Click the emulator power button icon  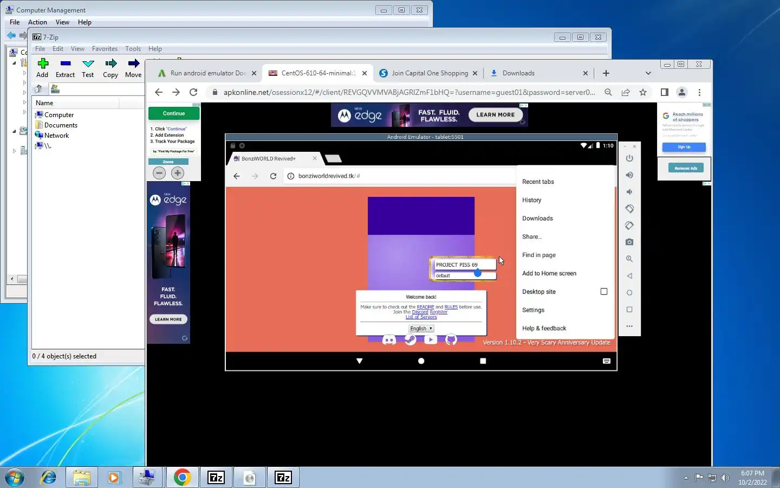tap(629, 158)
